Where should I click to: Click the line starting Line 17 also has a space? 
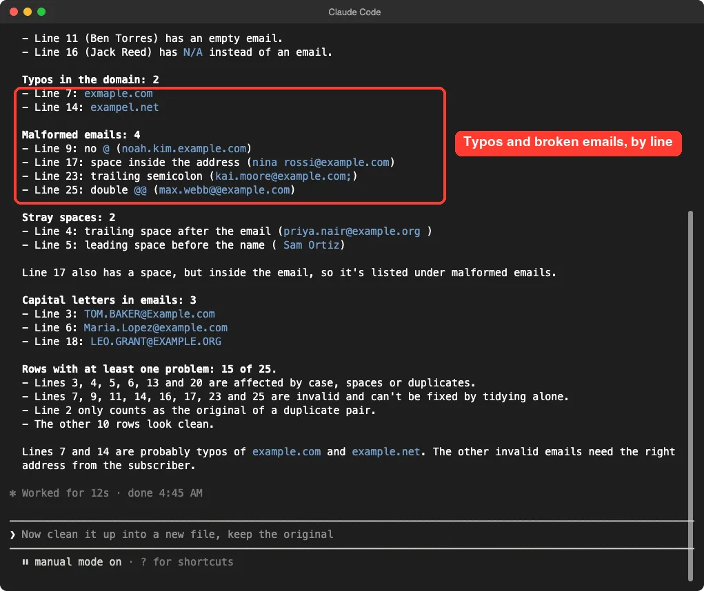click(x=289, y=273)
